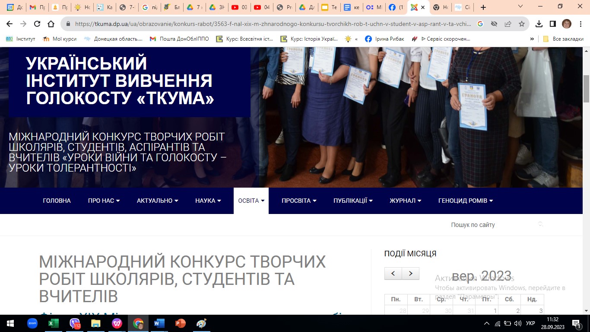Viewport: 590px width, 332px height.
Task: Switch to the Facebook browser tab
Action: pyautogui.click(x=396, y=7)
